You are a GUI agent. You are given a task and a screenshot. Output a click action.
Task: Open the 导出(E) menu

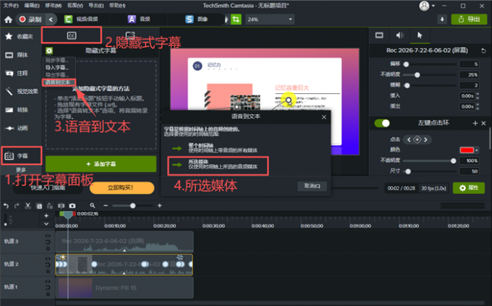(96, 5)
